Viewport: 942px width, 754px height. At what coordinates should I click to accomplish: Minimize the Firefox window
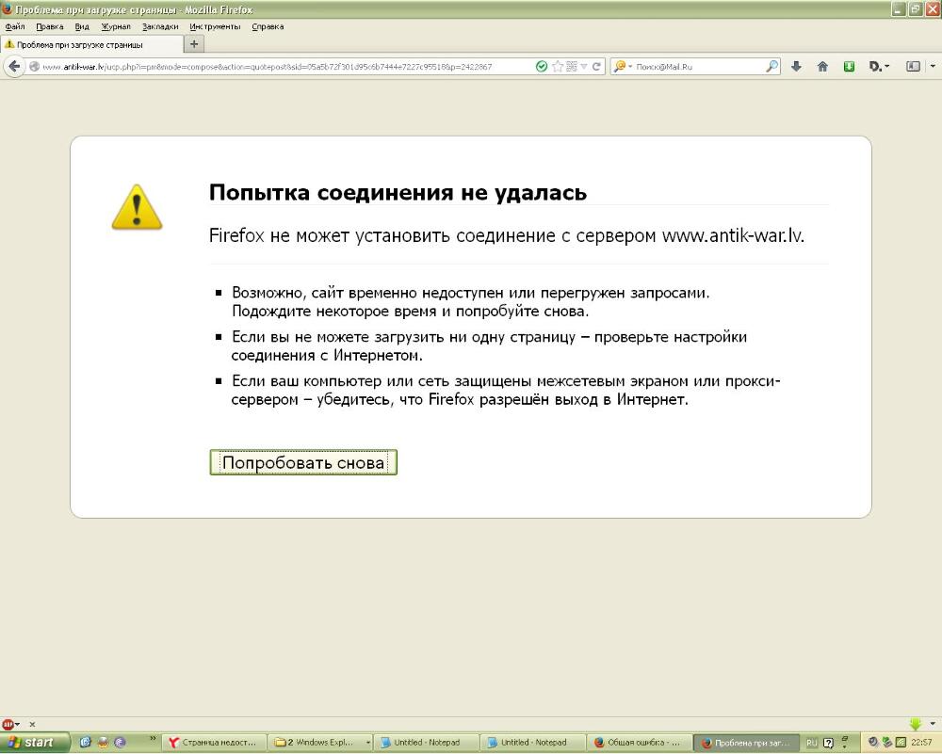click(x=898, y=9)
